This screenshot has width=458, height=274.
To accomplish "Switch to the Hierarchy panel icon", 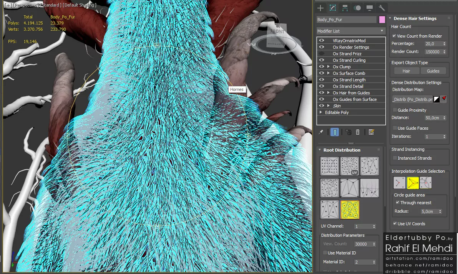I will coord(345,8).
